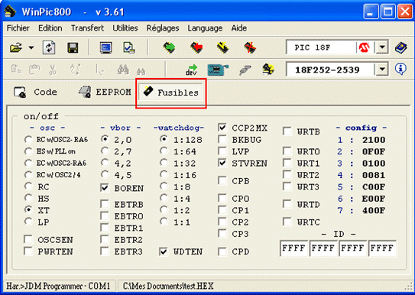Click the blue info balloon icon
This screenshot has height=295, width=415.
400,70
